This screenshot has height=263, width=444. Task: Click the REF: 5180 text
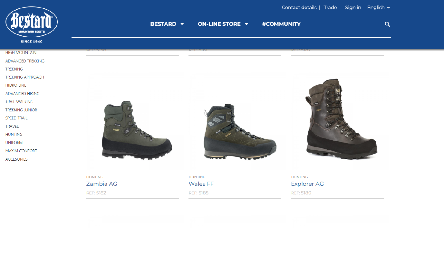click(301, 193)
